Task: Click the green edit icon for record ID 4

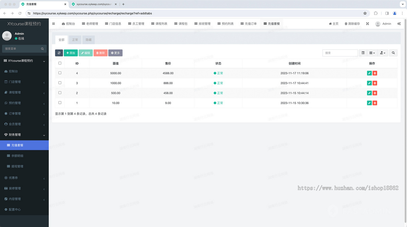Action: (x=369, y=73)
